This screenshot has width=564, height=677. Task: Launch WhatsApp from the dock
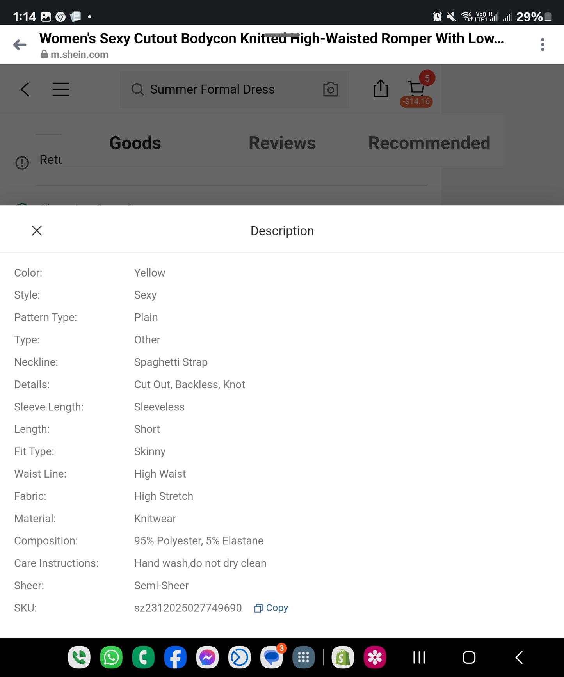(111, 657)
